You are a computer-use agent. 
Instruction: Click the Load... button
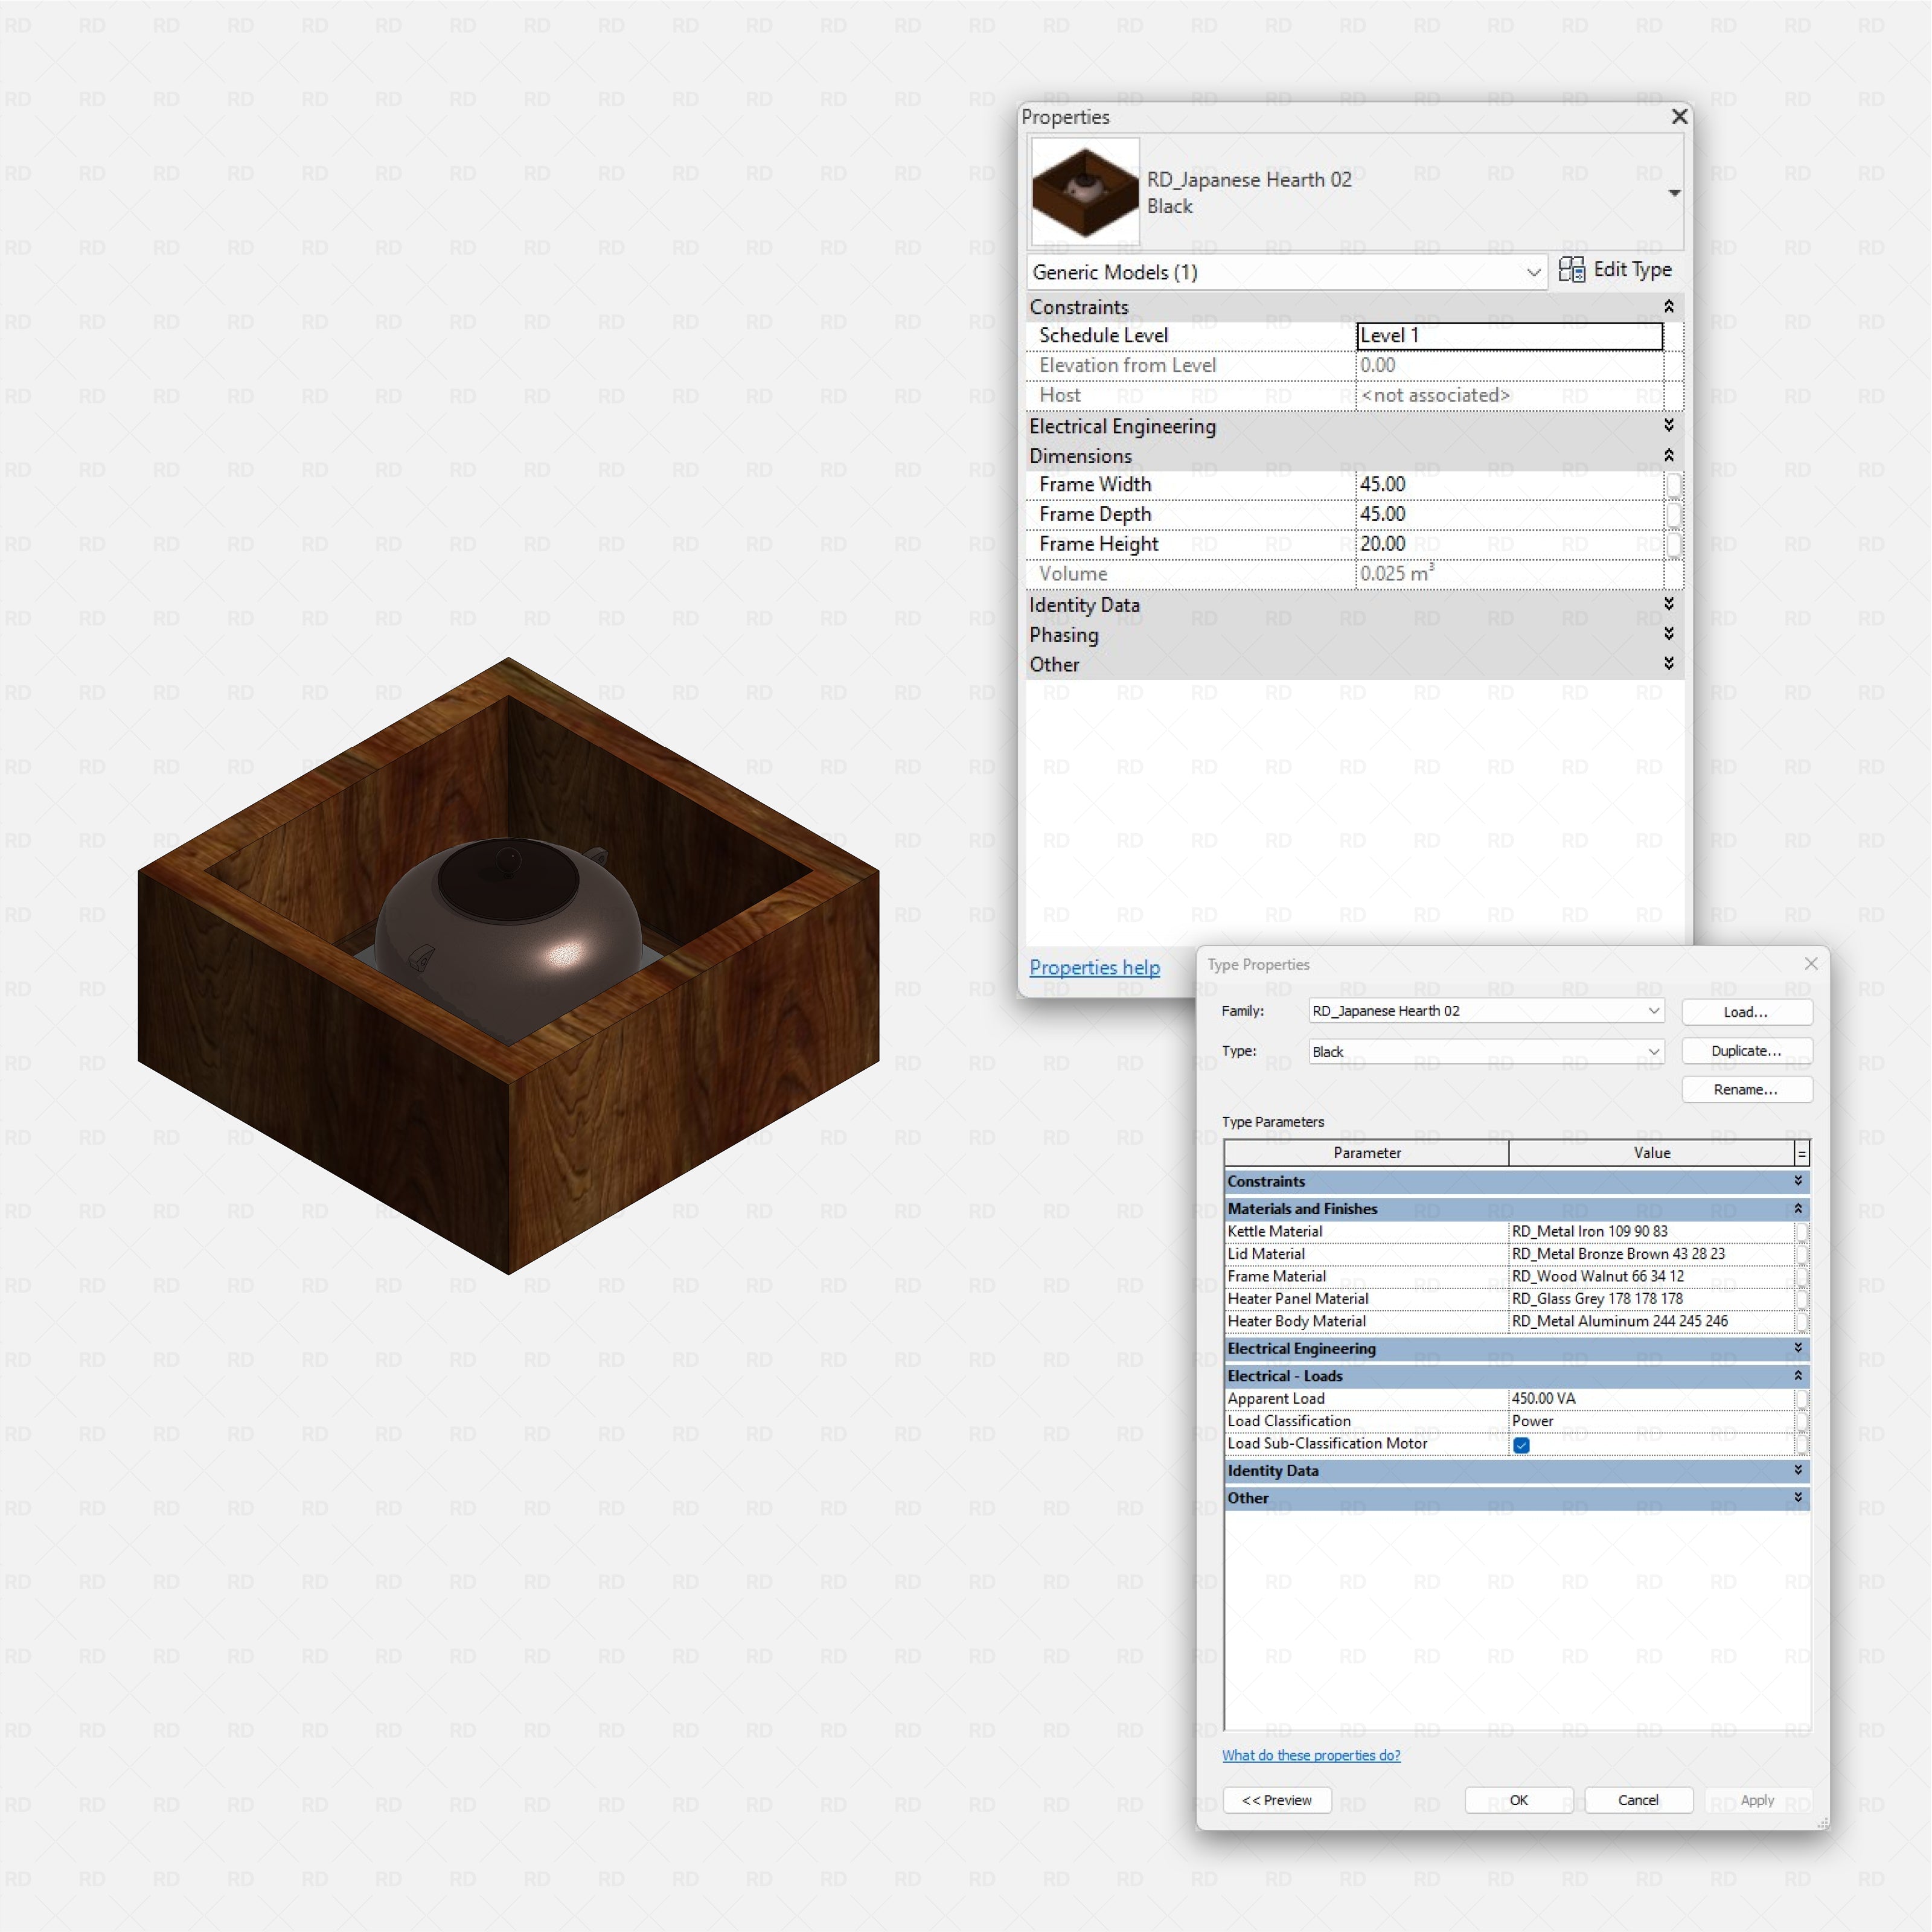tap(1746, 1012)
